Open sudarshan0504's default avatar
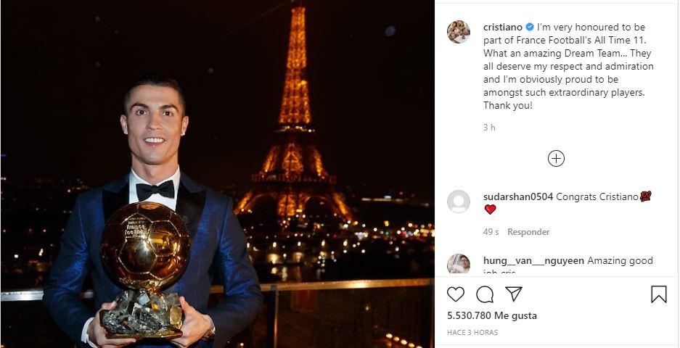This screenshot has width=680, height=348. click(x=459, y=202)
